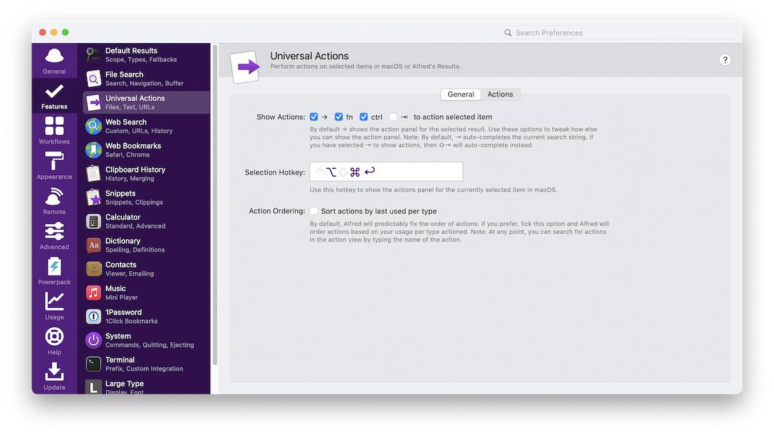Screen dimensions: 774x436
Task: Select System row text
Action: (x=150, y=341)
